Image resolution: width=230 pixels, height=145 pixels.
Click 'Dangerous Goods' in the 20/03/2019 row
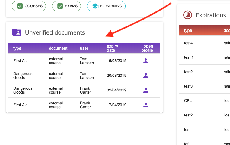pyautogui.click(x=23, y=76)
